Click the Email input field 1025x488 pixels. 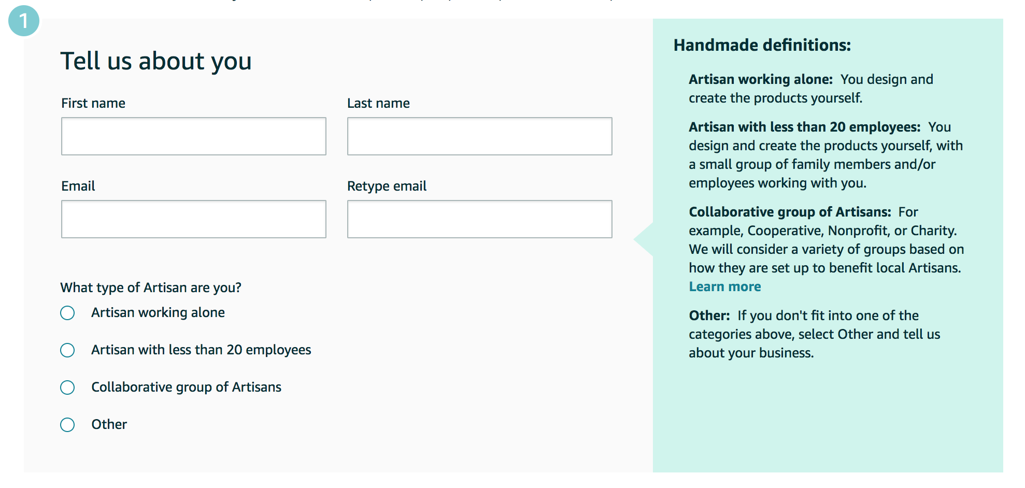click(x=193, y=219)
